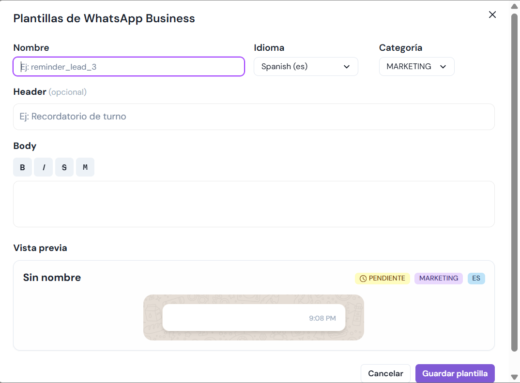Click the clock icon in PENDIENTE badge
This screenshot has height=383, width=520.
363,279
